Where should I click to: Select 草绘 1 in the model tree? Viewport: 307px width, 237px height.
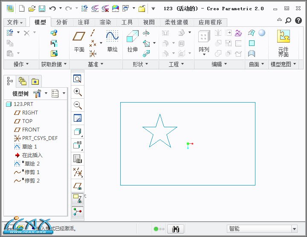click(29, 146)
